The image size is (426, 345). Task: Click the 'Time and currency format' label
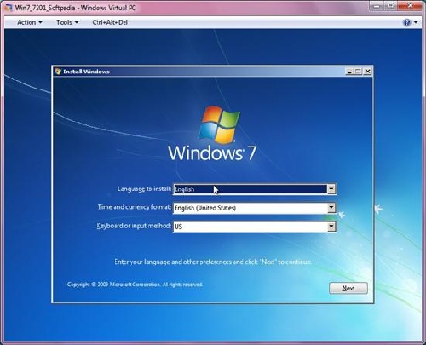coord(135,207)
